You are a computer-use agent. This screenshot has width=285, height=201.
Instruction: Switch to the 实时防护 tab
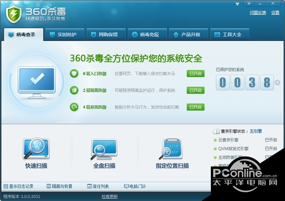[x=65, y=34]
